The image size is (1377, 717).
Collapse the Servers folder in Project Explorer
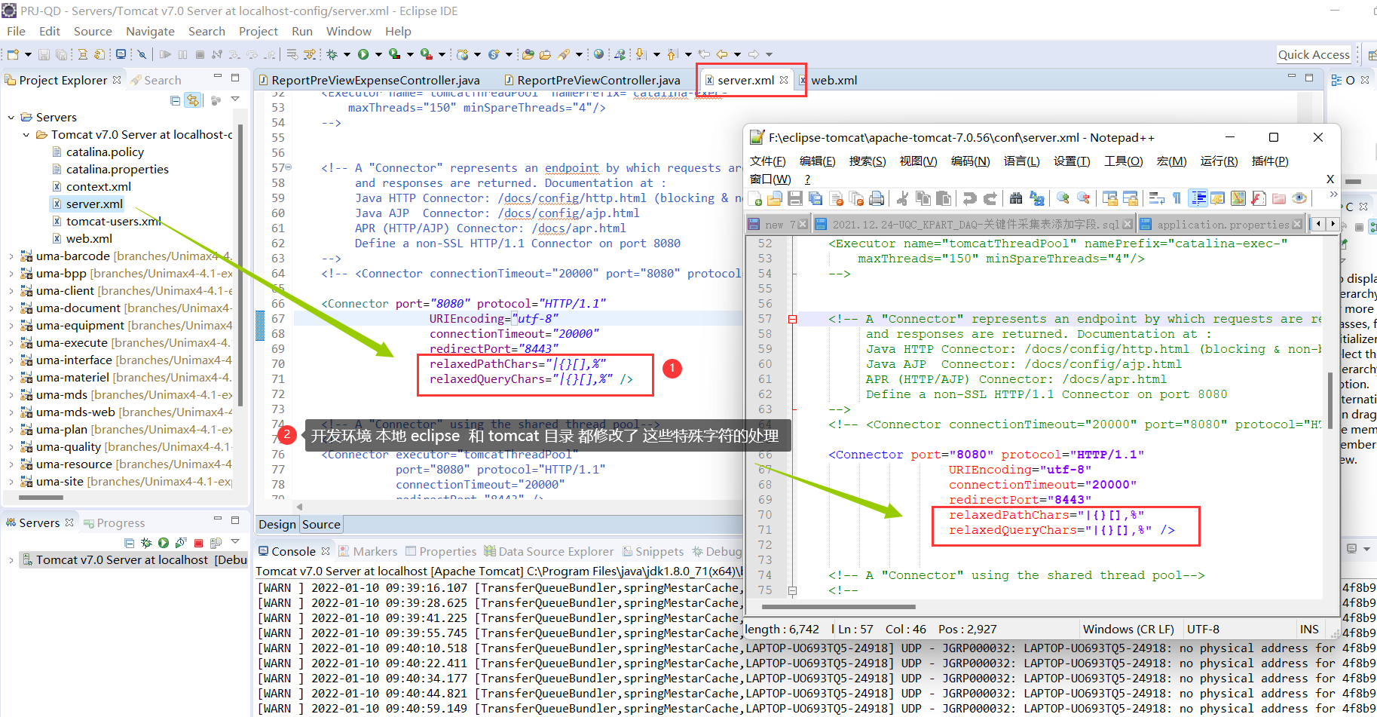pyautogui.click(x=11, y=117)
